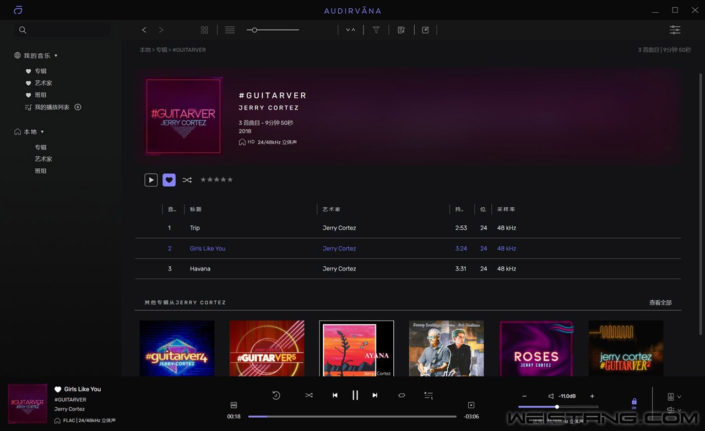The width and height of the screenshot is (705, 431).
Task: Click the mini-player icon above remaining time
Action: [x=471, y=405]
